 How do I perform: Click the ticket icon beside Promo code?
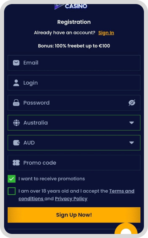16,163
